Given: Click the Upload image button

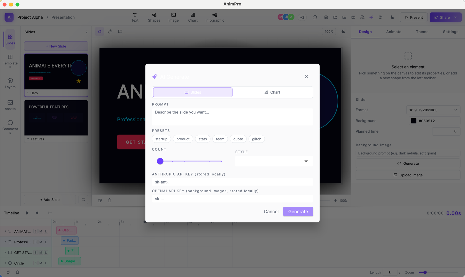Looking at the screenshot, I should point(408,175).
